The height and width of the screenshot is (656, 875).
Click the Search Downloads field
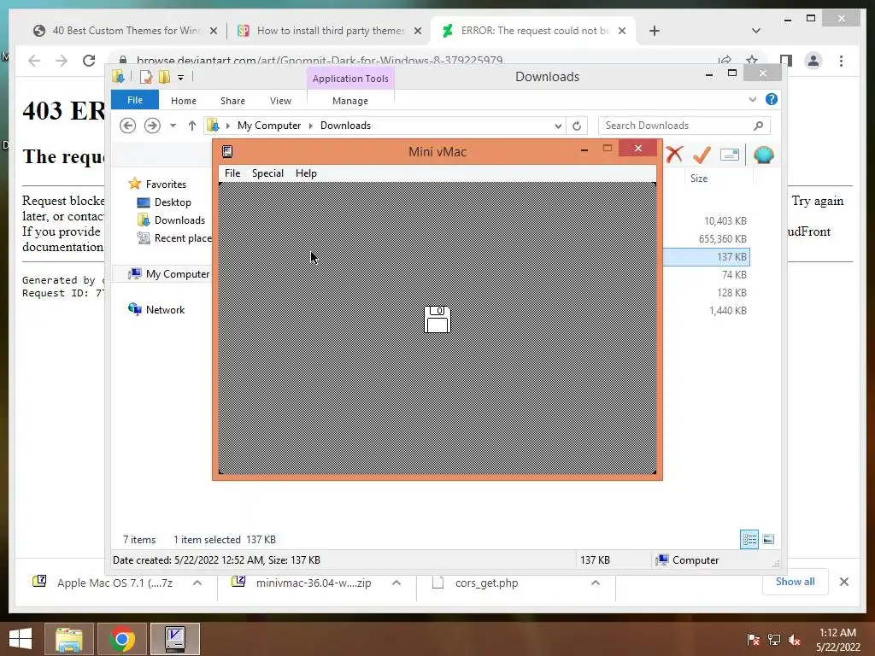(684, 126)
